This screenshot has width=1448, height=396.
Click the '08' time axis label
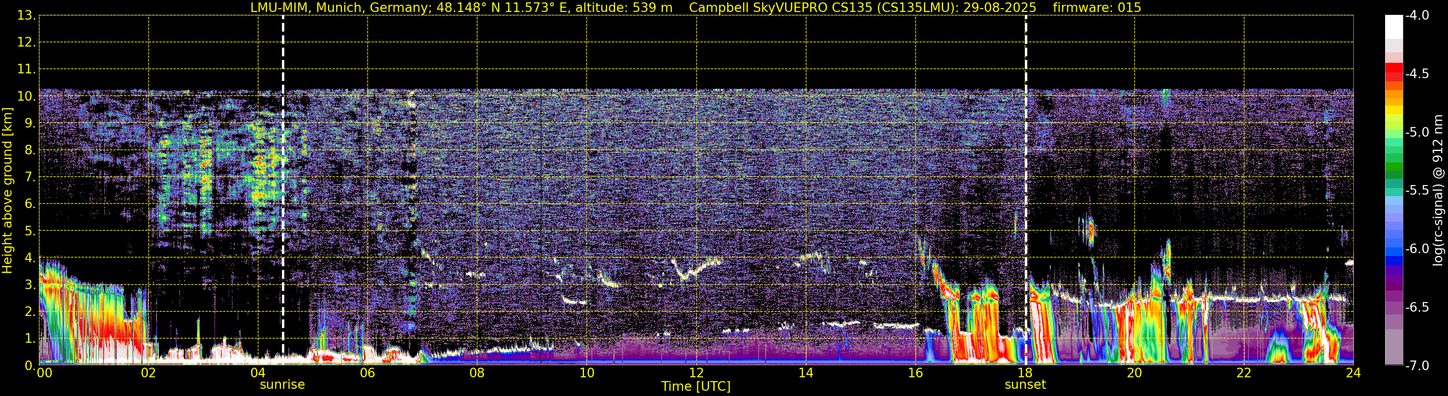(x=477, y=373)
